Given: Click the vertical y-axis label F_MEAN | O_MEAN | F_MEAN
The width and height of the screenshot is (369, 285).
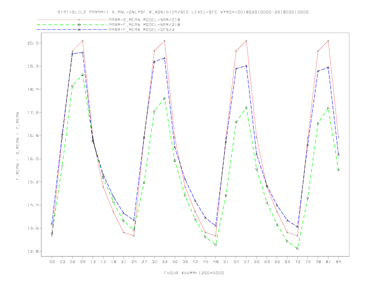Looking at the screenshot, I should tap(18, 146).
